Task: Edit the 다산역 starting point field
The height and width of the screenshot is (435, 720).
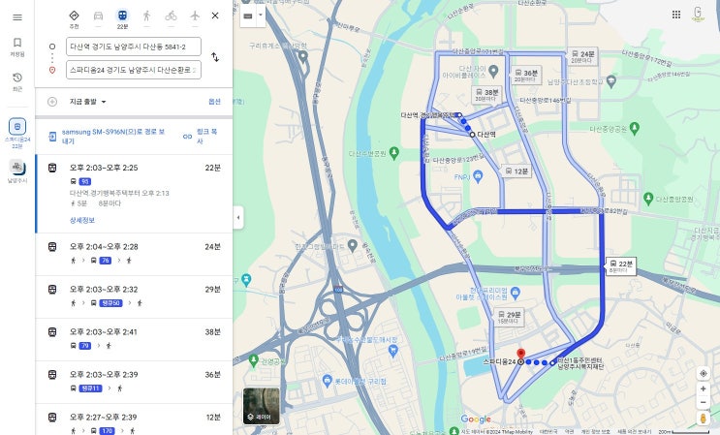Action: click(134, 47)
